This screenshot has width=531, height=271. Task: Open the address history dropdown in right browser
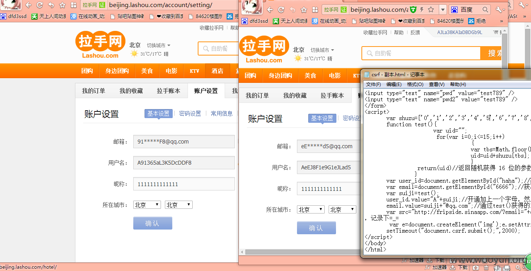coord(442,9)
